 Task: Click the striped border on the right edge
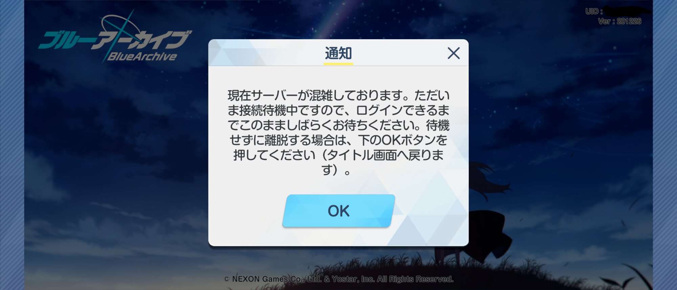point(665,145)
